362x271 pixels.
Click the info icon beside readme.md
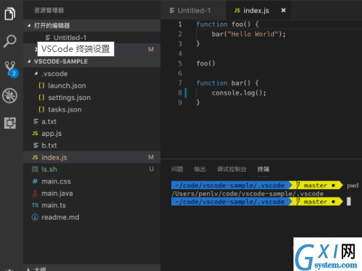[x=35, y=217]
